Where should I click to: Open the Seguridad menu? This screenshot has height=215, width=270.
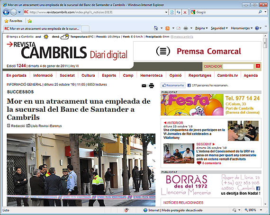[219, 28]
